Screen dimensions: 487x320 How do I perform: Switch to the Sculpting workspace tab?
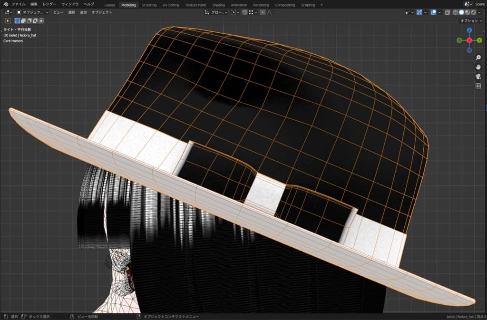[149, 5]
